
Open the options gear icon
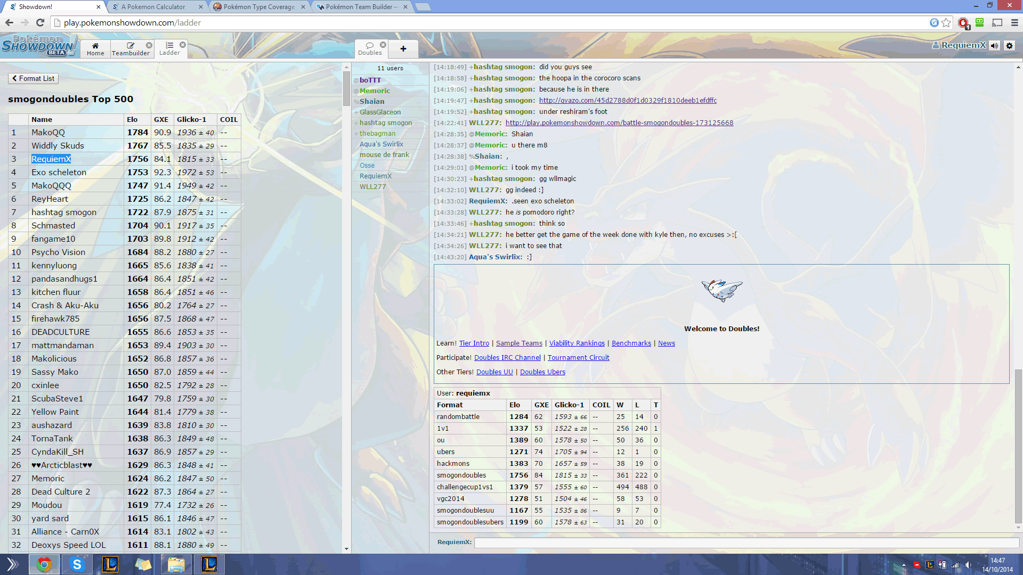[1009, 46]
